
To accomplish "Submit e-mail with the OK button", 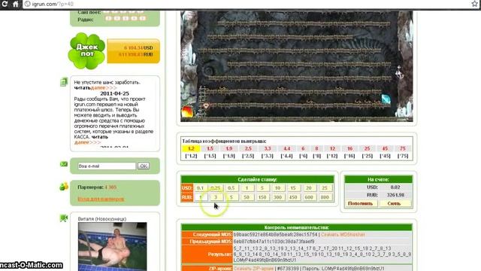I will tap(144, 166).
